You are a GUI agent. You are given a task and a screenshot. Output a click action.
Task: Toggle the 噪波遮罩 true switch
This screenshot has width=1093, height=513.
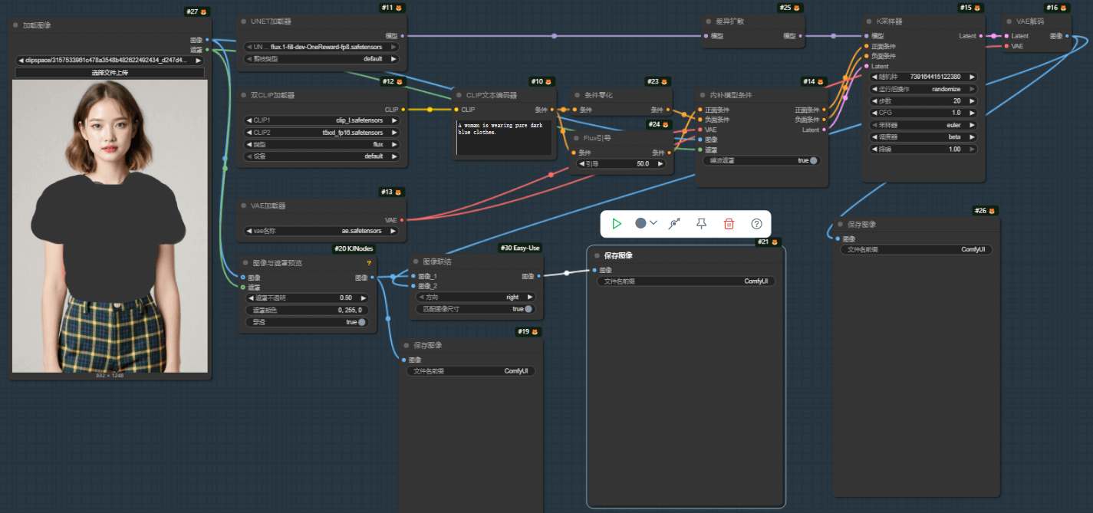pos(813,160)
